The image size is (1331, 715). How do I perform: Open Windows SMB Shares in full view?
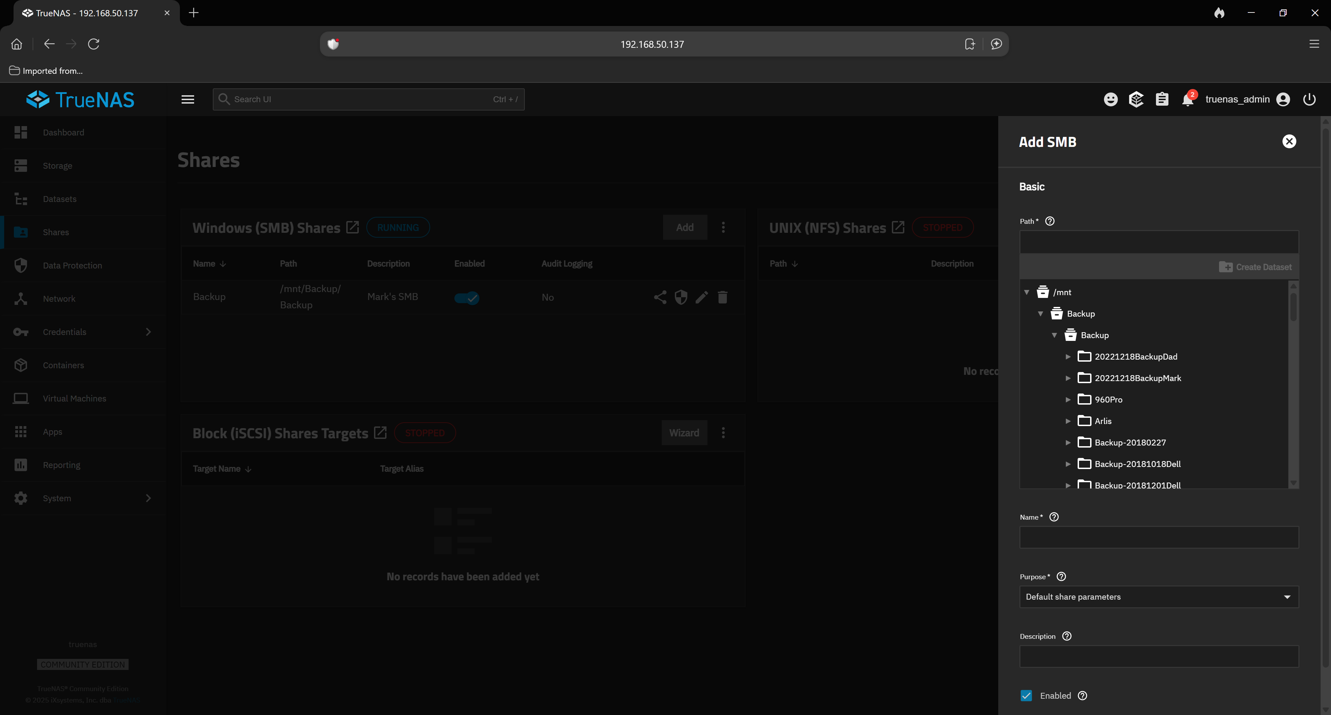(353, 227)
